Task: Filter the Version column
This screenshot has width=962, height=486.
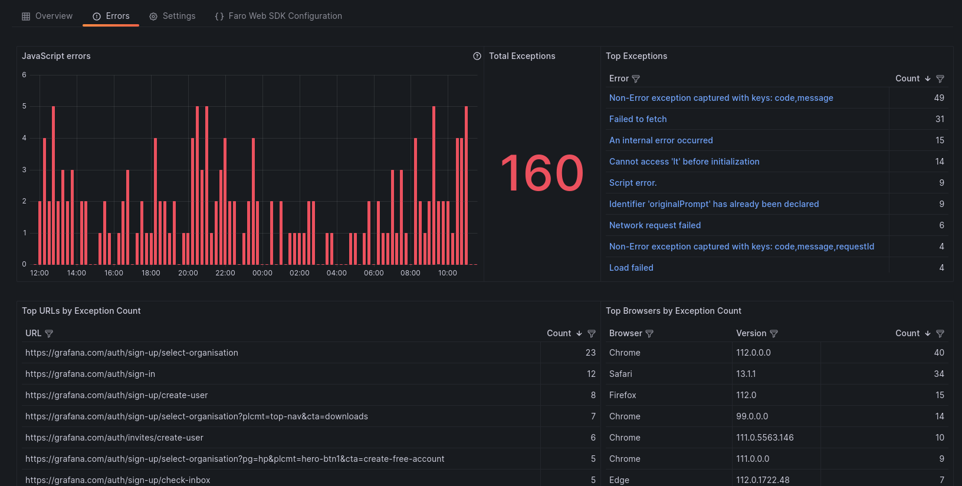Action: [x=774, y=333]
